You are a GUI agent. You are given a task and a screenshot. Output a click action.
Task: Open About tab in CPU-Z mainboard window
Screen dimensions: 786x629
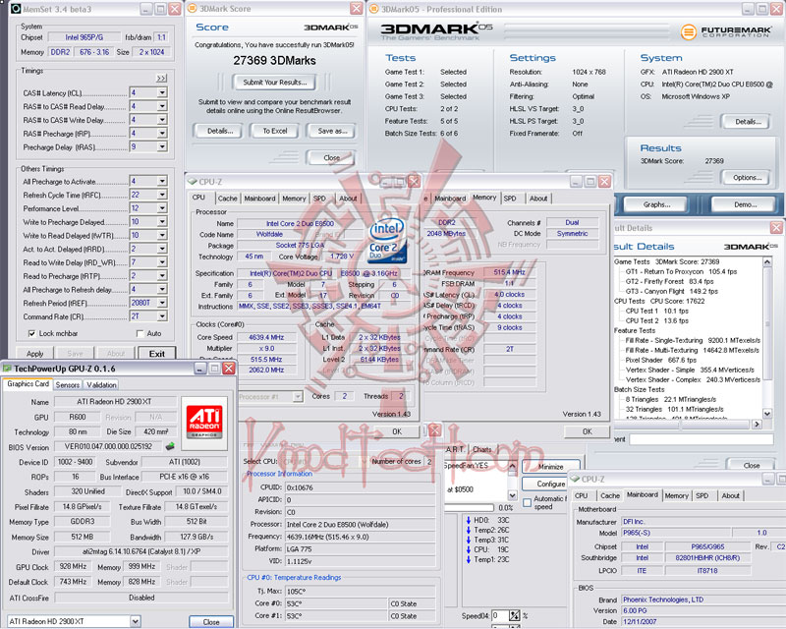click(x=730, y=495)
